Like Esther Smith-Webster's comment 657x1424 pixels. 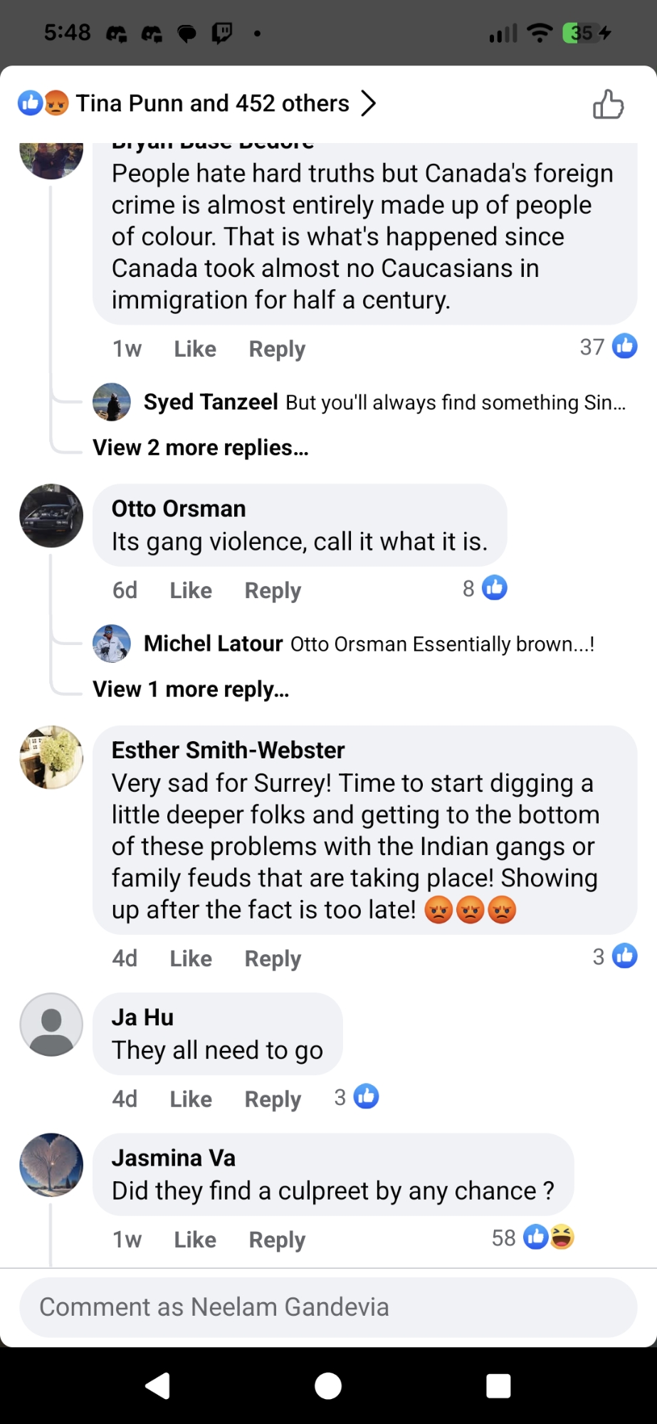191,958
